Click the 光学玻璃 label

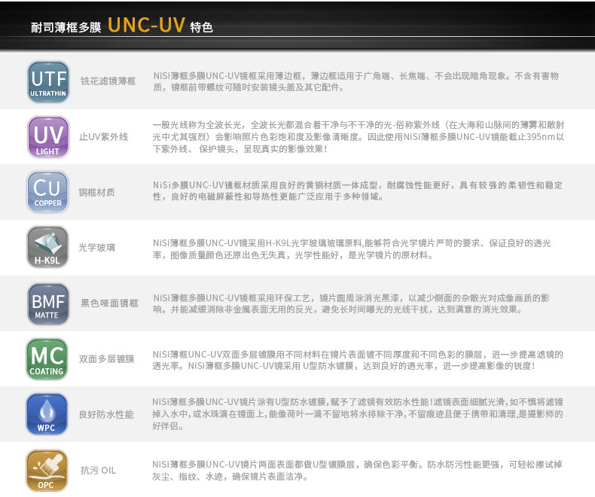pyautogui.click(x=96, y=247)
